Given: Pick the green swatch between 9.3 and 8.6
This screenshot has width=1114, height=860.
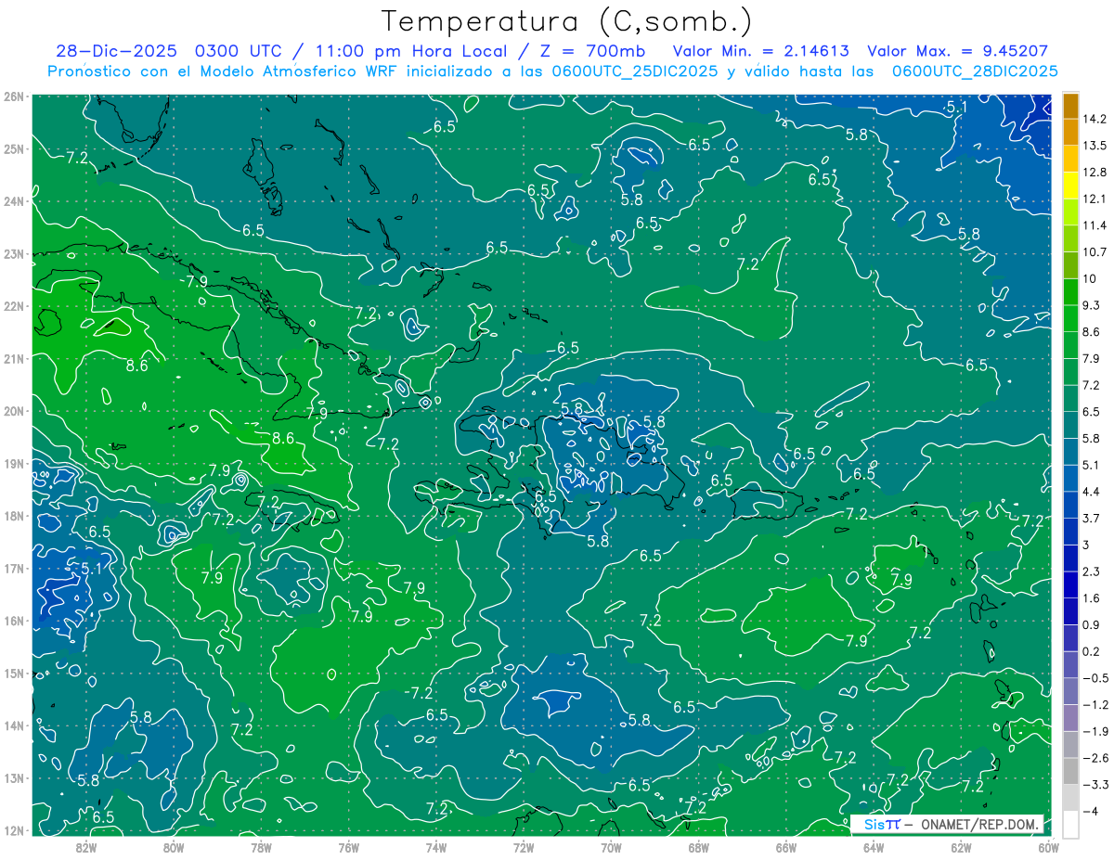Looking at the screenshot, I should coord(1070,318).
